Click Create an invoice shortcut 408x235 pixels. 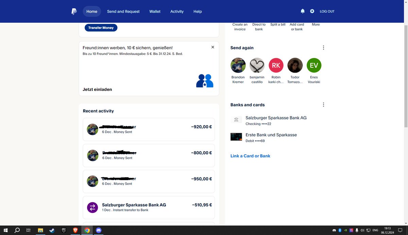click(240, 27)
